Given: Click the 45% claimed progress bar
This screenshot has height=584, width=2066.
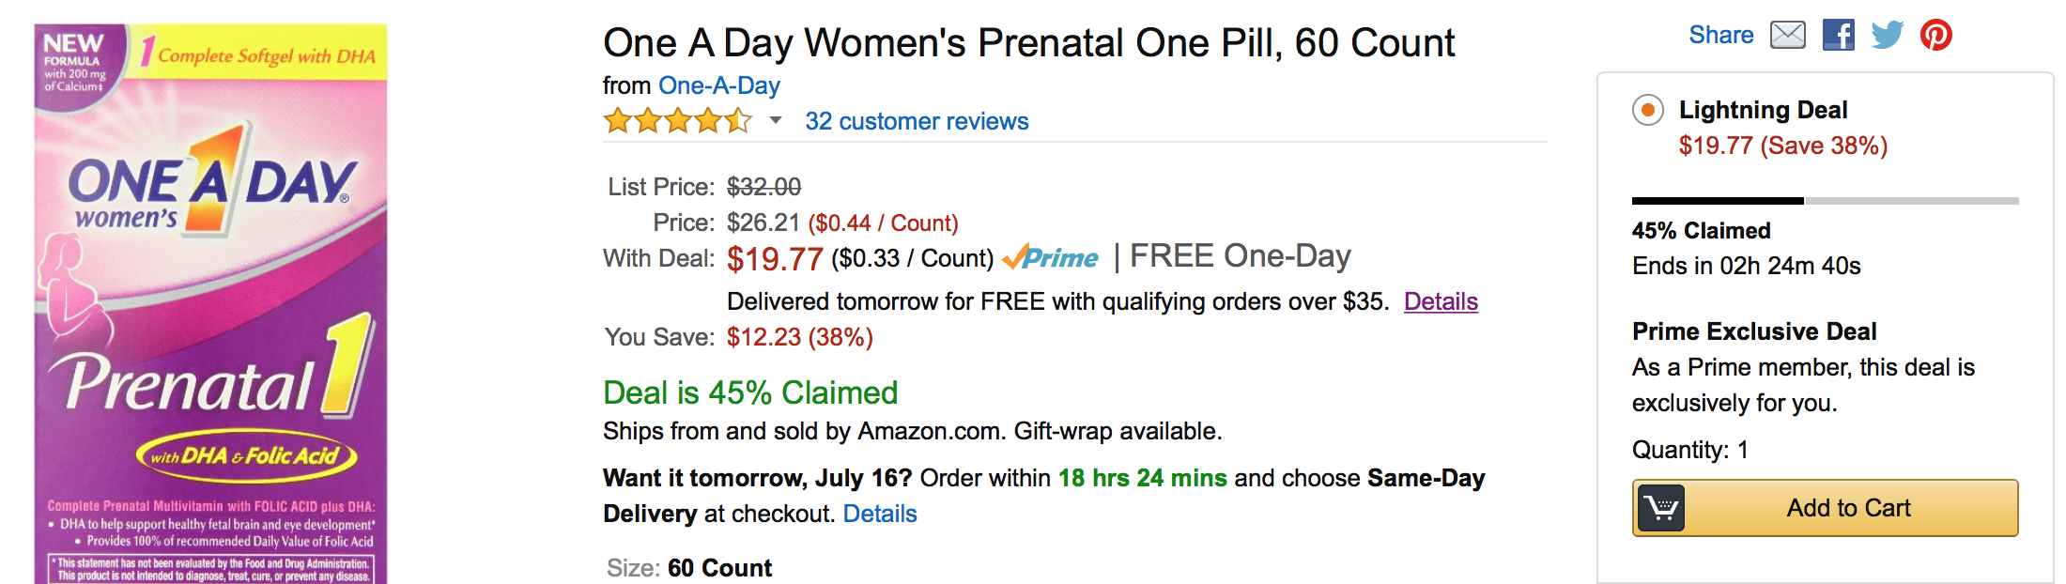Looking at the screenshot, I should tap(1825, 201).
